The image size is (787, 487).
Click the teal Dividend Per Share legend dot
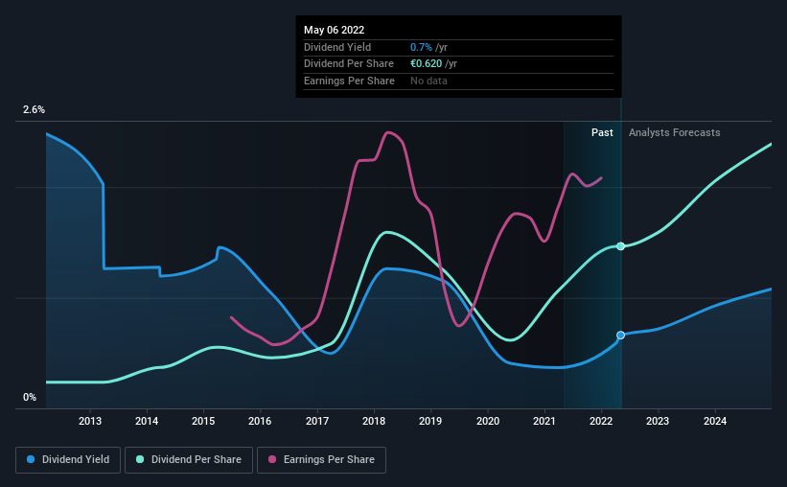click(x=140, y=459)
